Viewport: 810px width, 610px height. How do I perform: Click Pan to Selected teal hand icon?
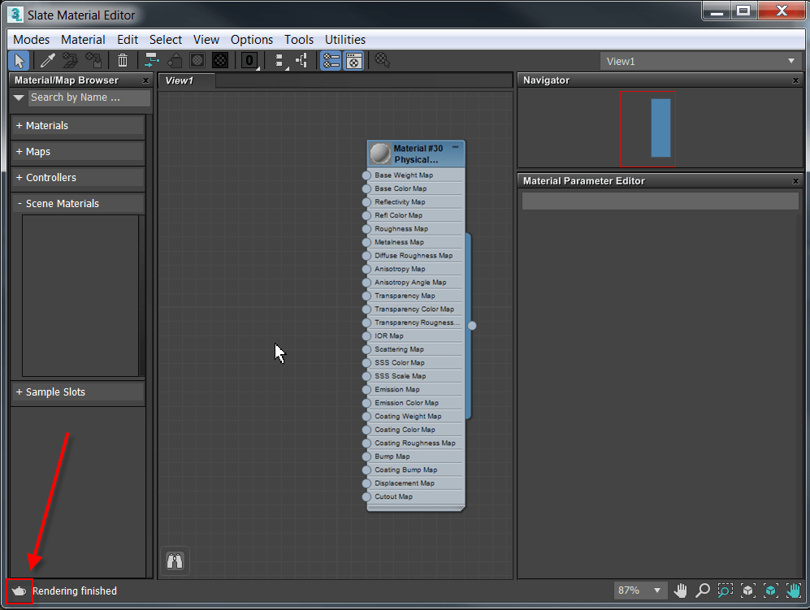coord(794,591)
